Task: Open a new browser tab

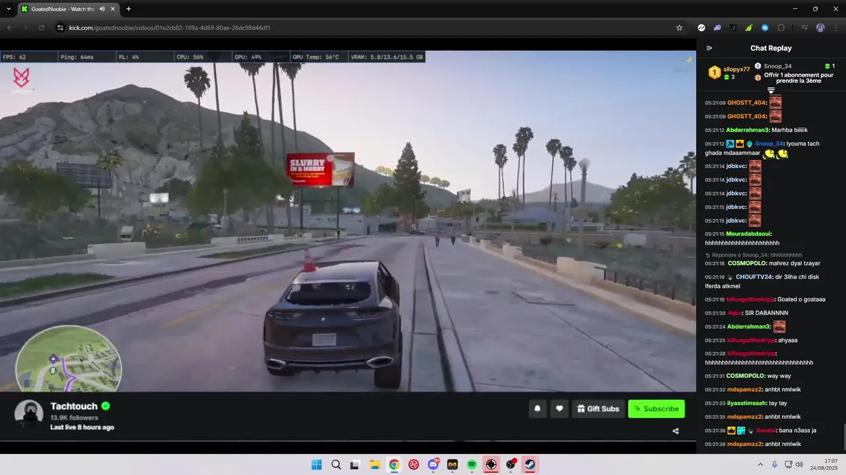Action: 128,9
